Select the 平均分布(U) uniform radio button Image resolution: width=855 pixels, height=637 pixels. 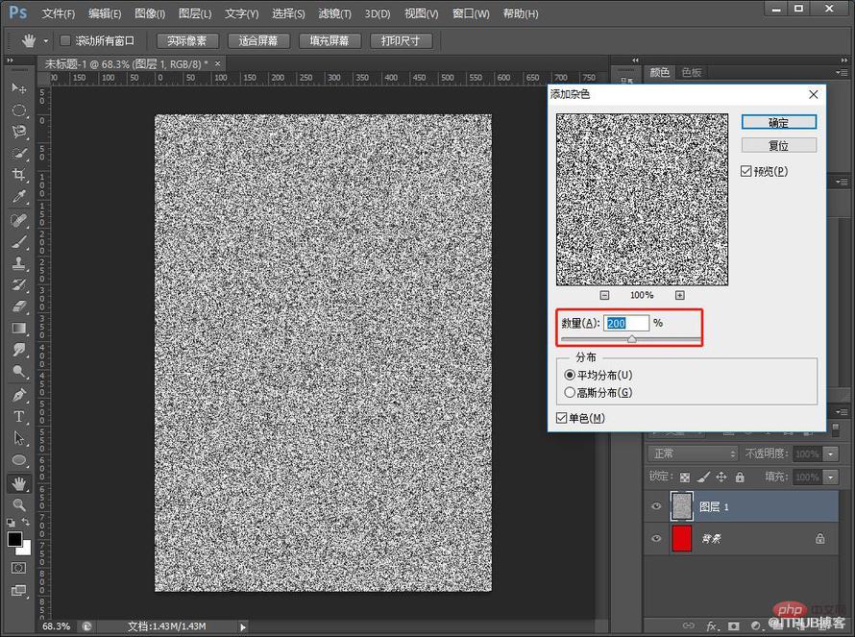570,376
